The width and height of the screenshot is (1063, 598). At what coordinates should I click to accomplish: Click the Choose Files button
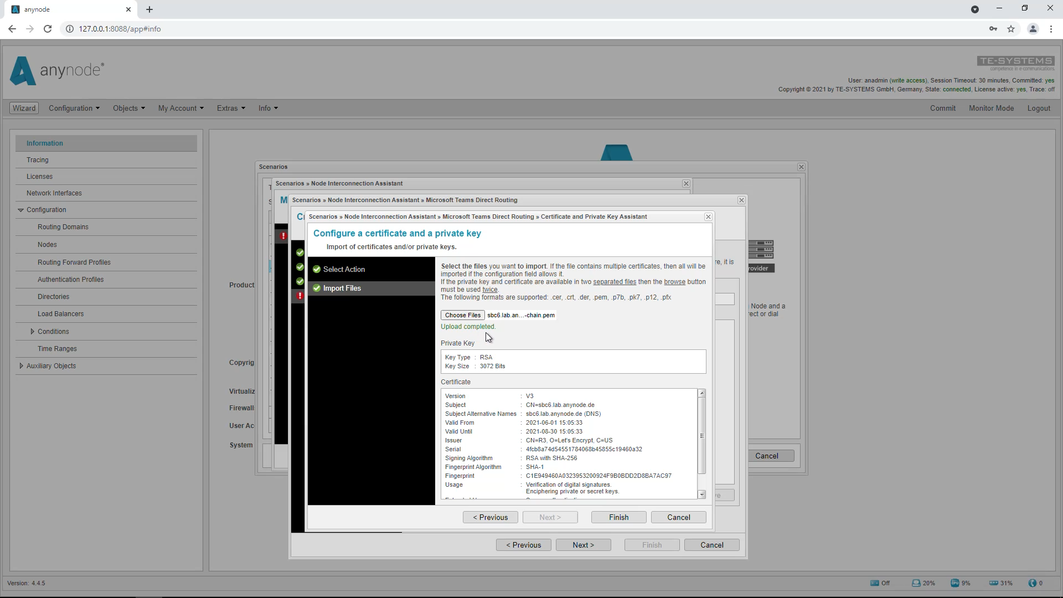pyautogui.click(x=462, y=315)
